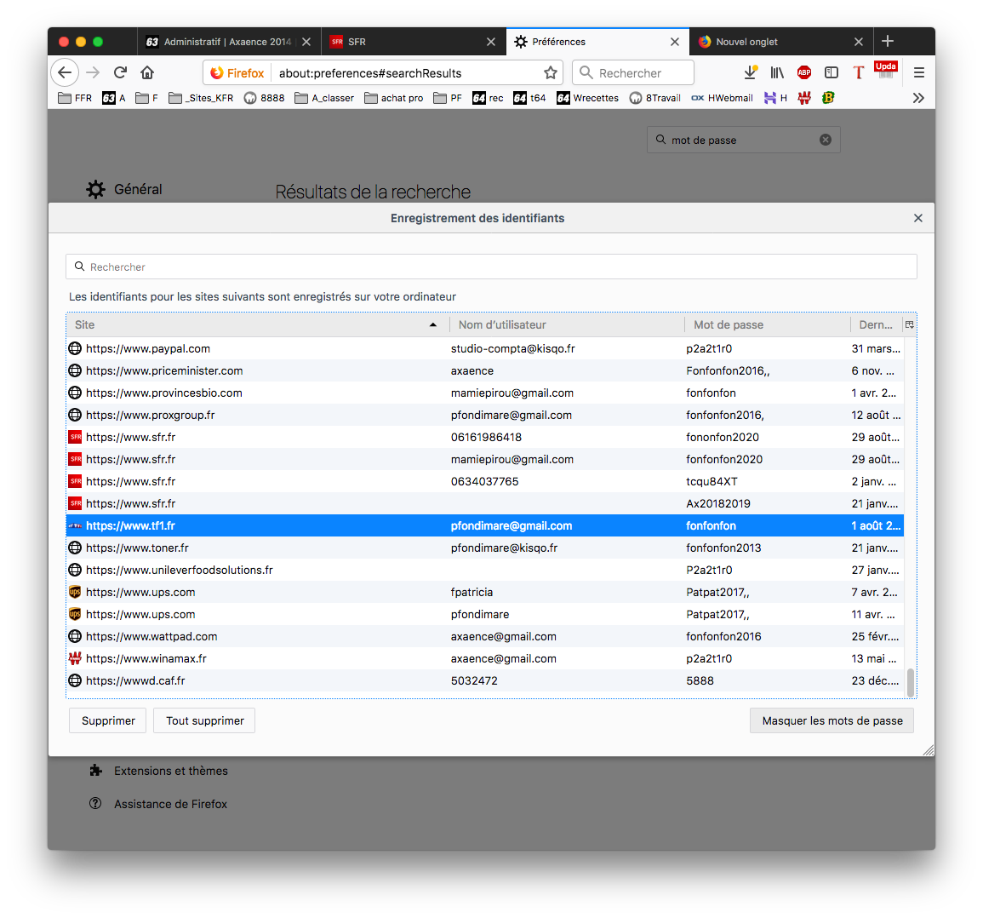Sort by the Dern... column header
Viewport: 983px width, 918px height.
tap(876, 324)
